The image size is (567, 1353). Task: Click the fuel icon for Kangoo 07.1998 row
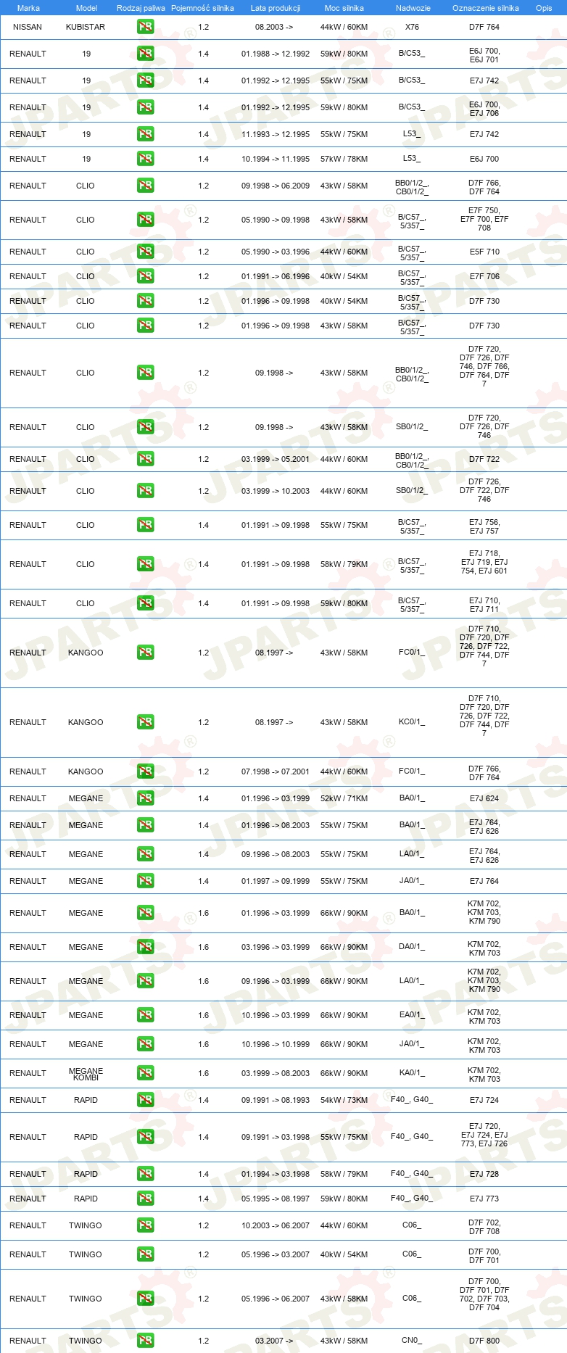coord(145,771)
